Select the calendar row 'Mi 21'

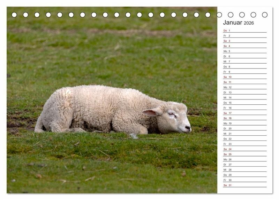(245, 134)
